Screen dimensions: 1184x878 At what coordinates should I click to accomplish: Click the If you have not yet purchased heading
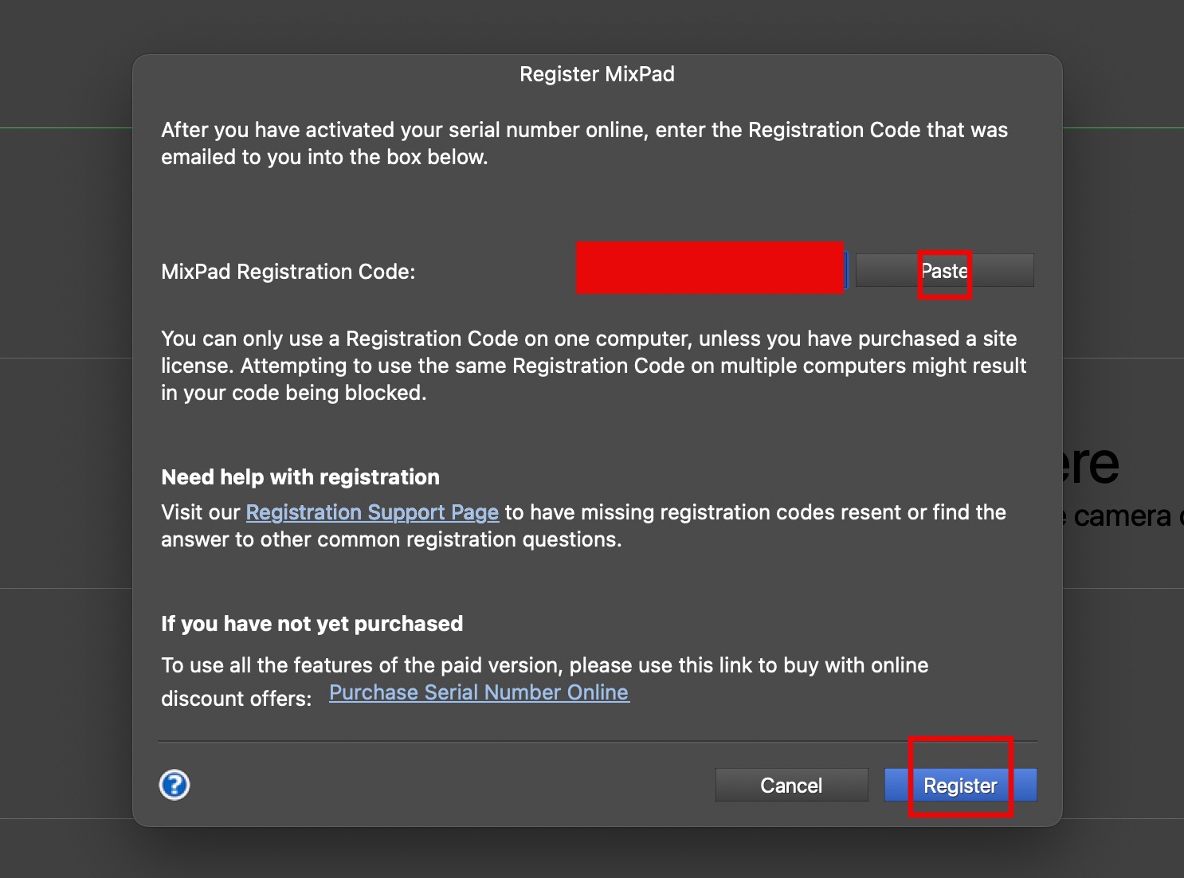tap(312, 624)
